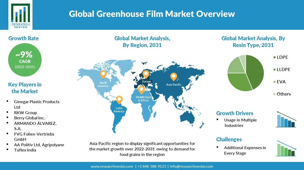
Task: Click the Latin America map pin
Action: coord(119,99)
